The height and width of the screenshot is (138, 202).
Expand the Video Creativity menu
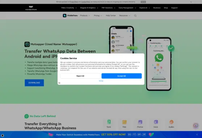69,8
